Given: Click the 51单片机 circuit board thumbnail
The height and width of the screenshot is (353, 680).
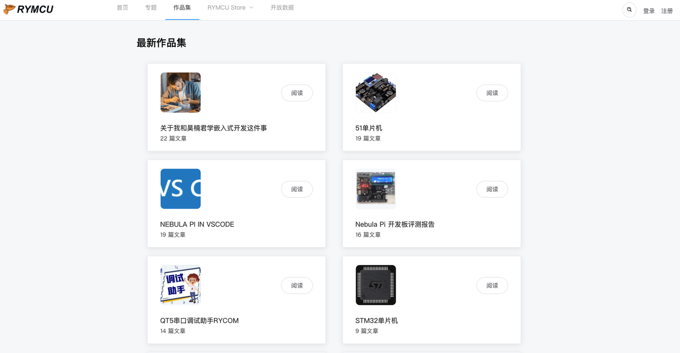Looking at the screenshot, I should (375, 92).
